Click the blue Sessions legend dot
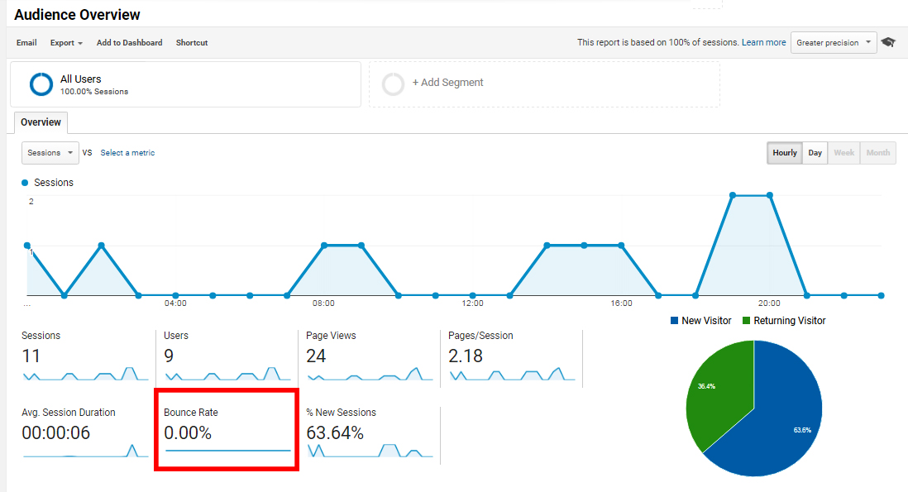This screenshot has width=908, height=492. (x=25, y=183)
